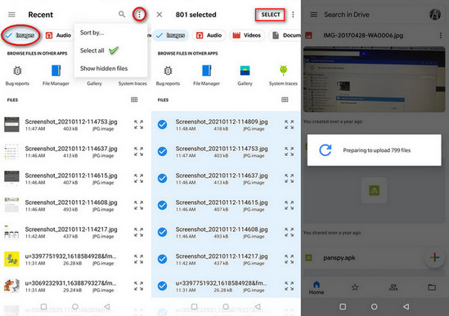The height and width of the screenshot is (316, 449).
Task: Open thumbnail of Screenshot_20210112-114637.jpg in Recent panel
Action: (11, 152)
